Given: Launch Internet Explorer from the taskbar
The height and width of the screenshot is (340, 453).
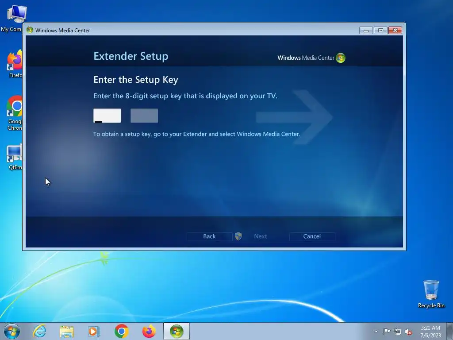Looking at the screenshot, I should coord(39,331).
